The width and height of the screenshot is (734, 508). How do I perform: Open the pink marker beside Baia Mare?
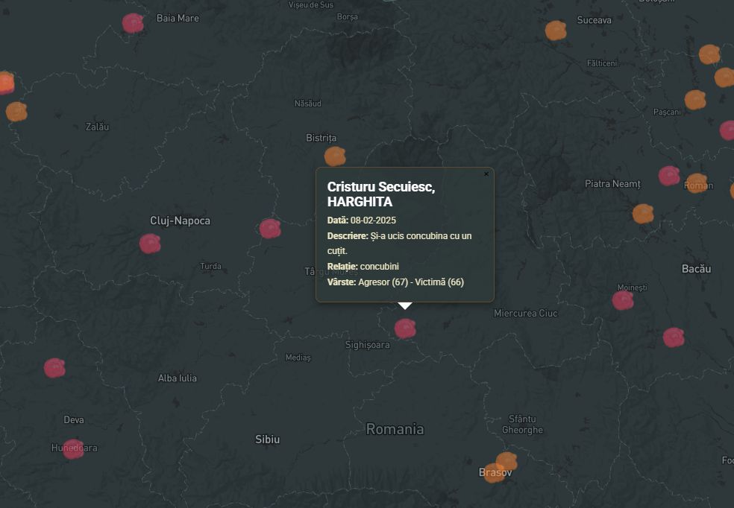(x=134, y=23)
